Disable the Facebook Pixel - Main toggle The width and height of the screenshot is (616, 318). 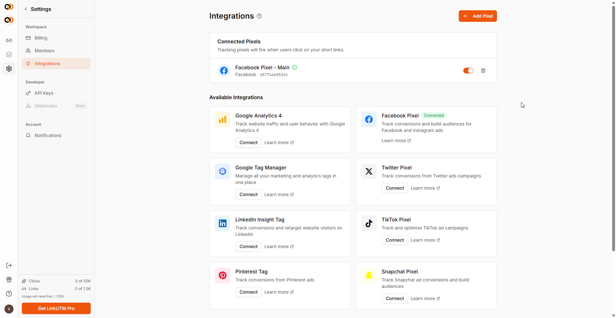click(x=468, y=71)
